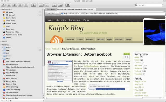Expand the FEEDS section

1,41
